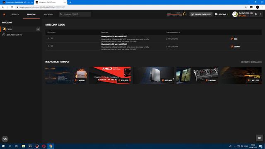Click the ELO progress bar

coord(175,15)
